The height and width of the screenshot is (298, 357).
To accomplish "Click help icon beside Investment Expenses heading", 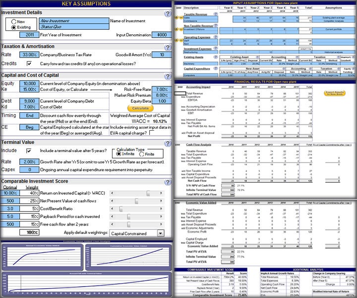I will pos(215,48).
